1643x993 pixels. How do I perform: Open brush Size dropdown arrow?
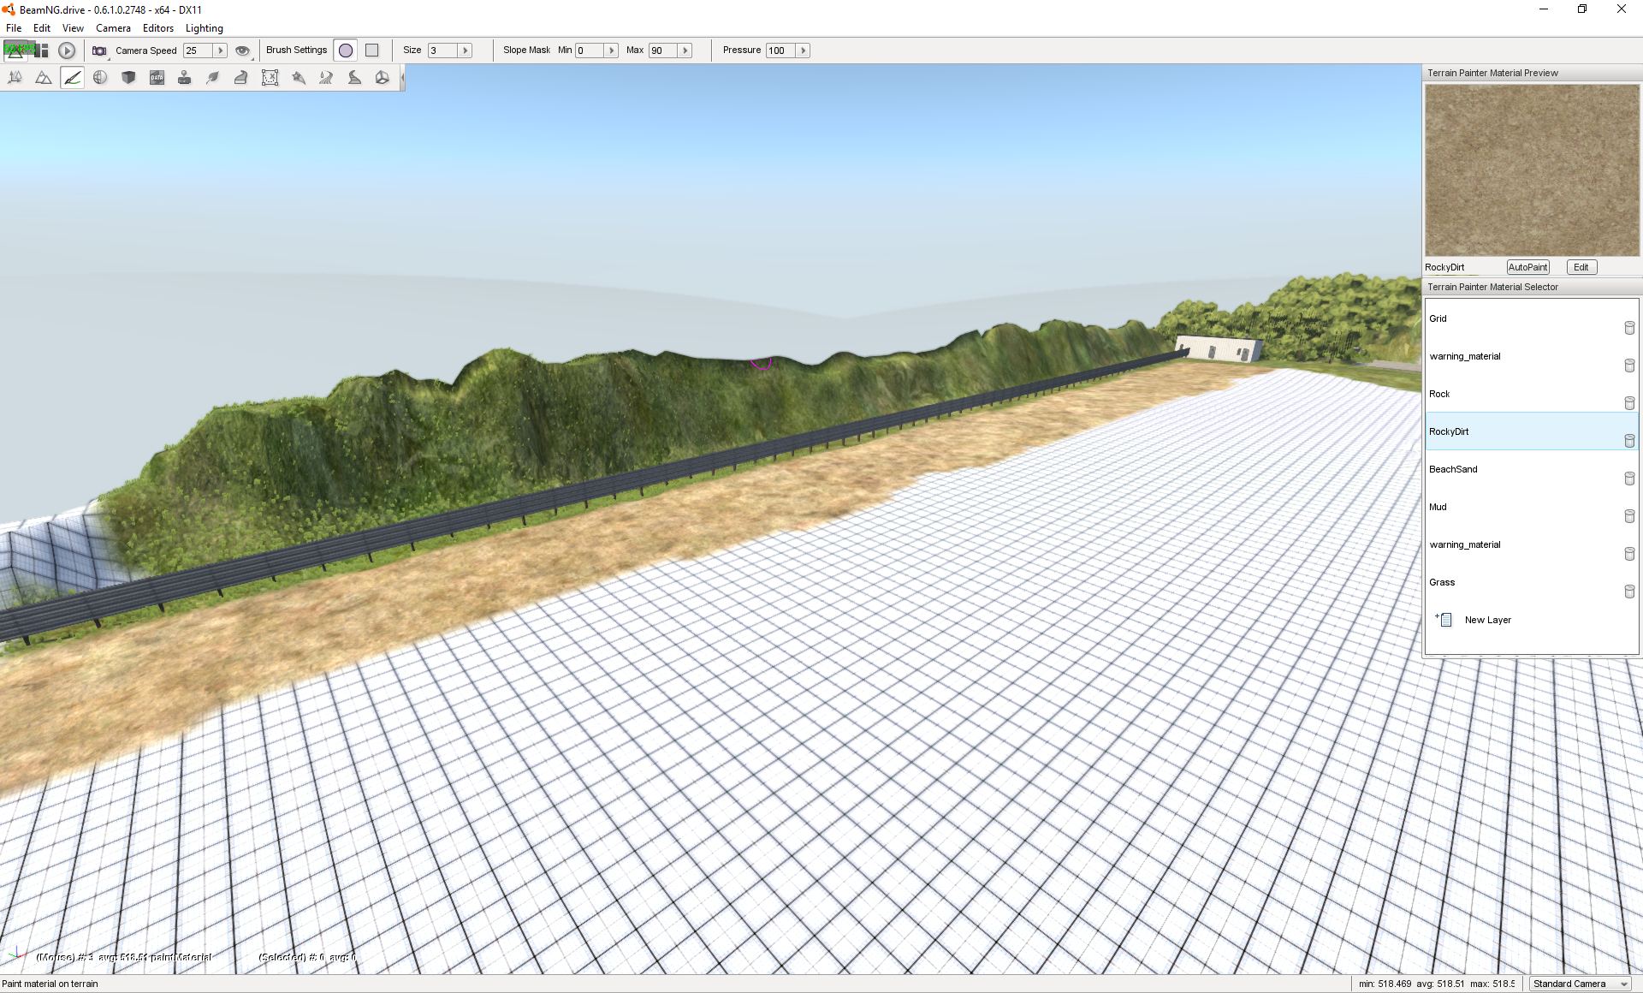click(466, 51)
